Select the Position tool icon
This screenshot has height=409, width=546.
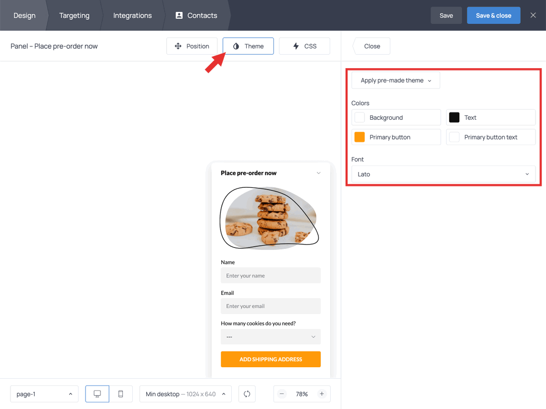tap(178, 46)
